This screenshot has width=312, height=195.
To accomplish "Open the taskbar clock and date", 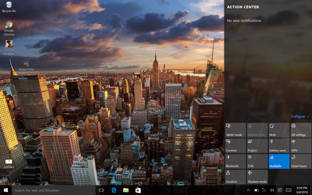I will (302, 190).
